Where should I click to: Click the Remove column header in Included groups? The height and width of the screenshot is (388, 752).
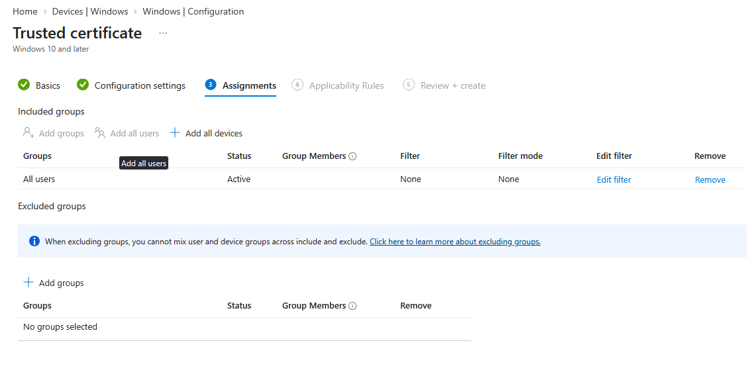click(x=710, y=156)
